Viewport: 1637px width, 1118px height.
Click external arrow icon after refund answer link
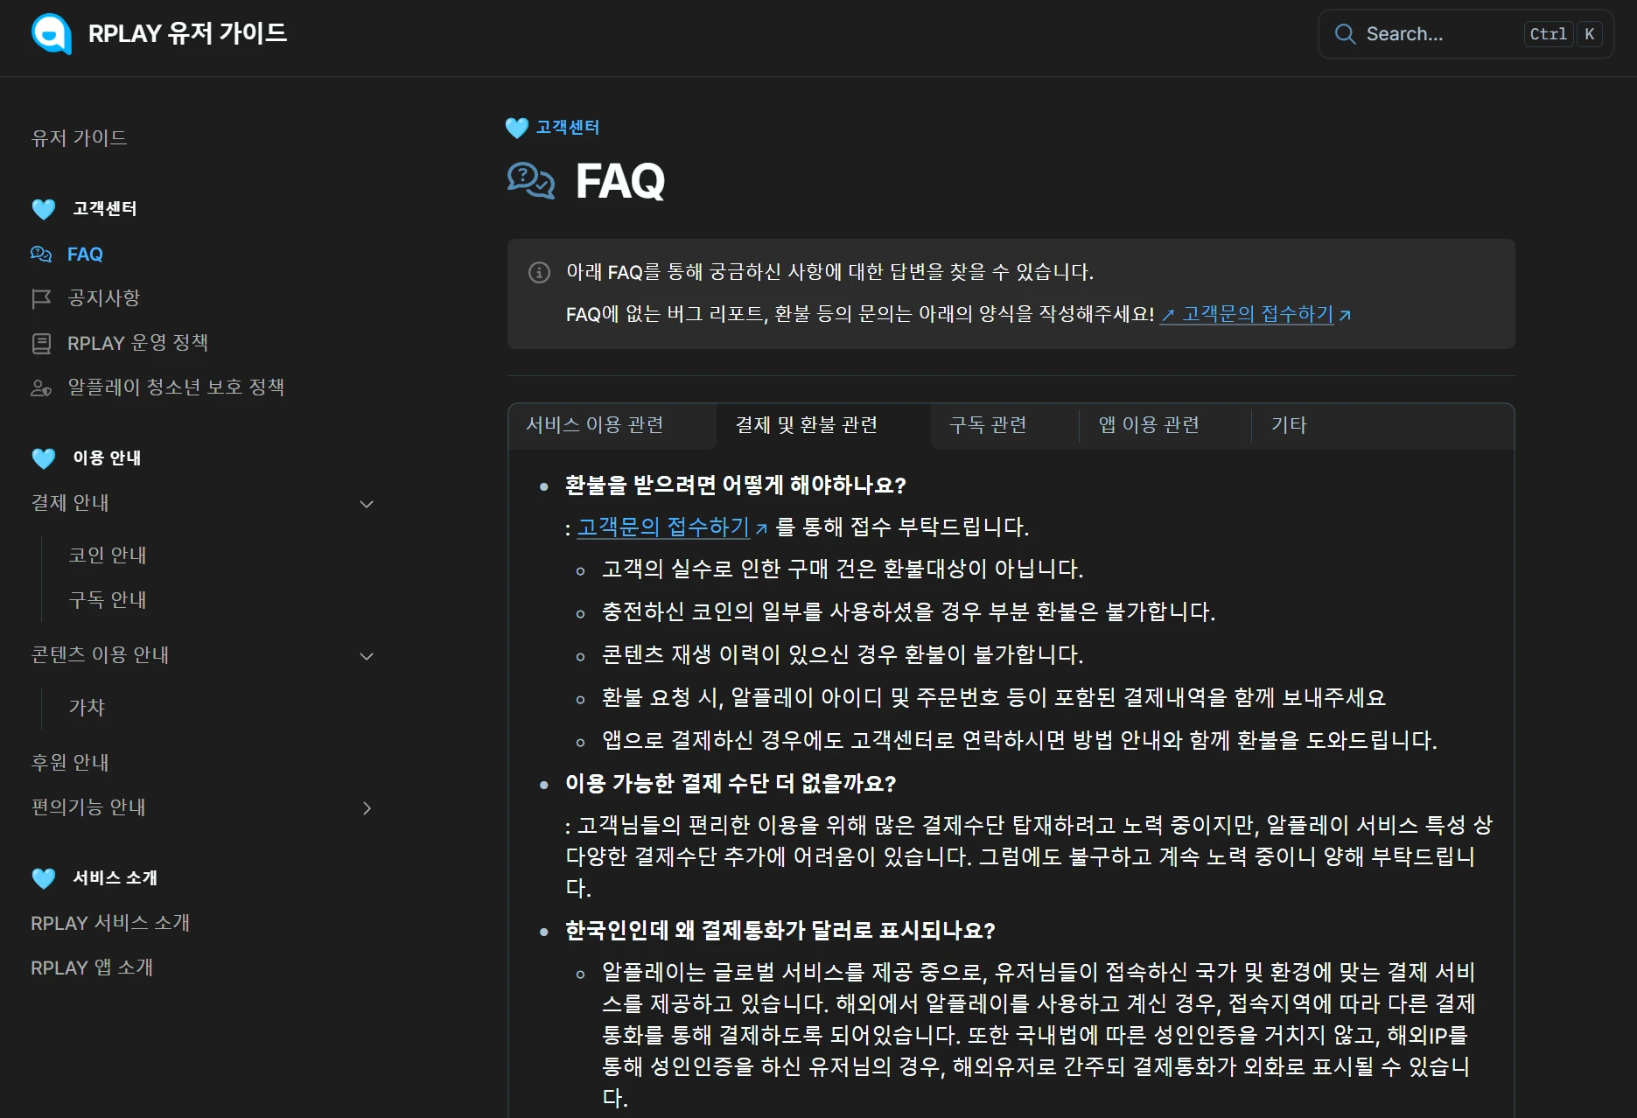761,528
